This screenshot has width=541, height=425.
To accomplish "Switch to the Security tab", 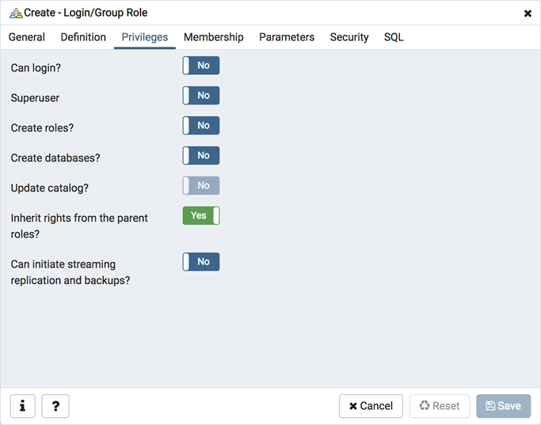I will [349, 37].
